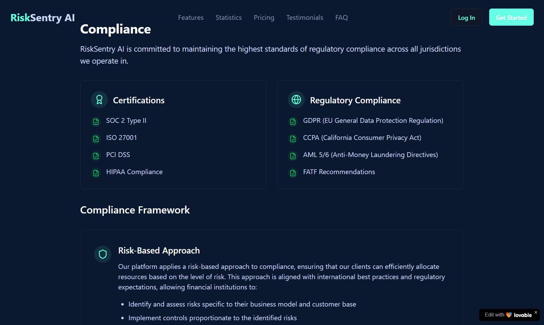The height and width of the screenshot is (325, 544).
Task: Navigate to Testimonials
Action: (x=305, y=17)
